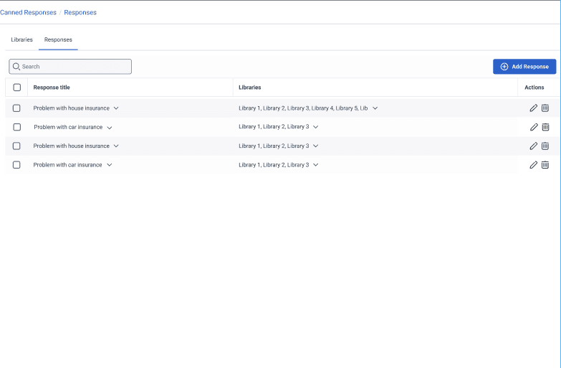Expand libraries dropdown in the third row
This screenshot has width=561, height=368.
click(x=316, y=146)
